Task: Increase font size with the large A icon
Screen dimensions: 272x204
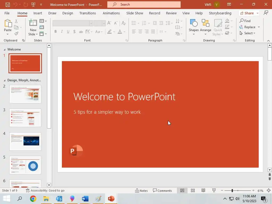Action: coord(109,23)
